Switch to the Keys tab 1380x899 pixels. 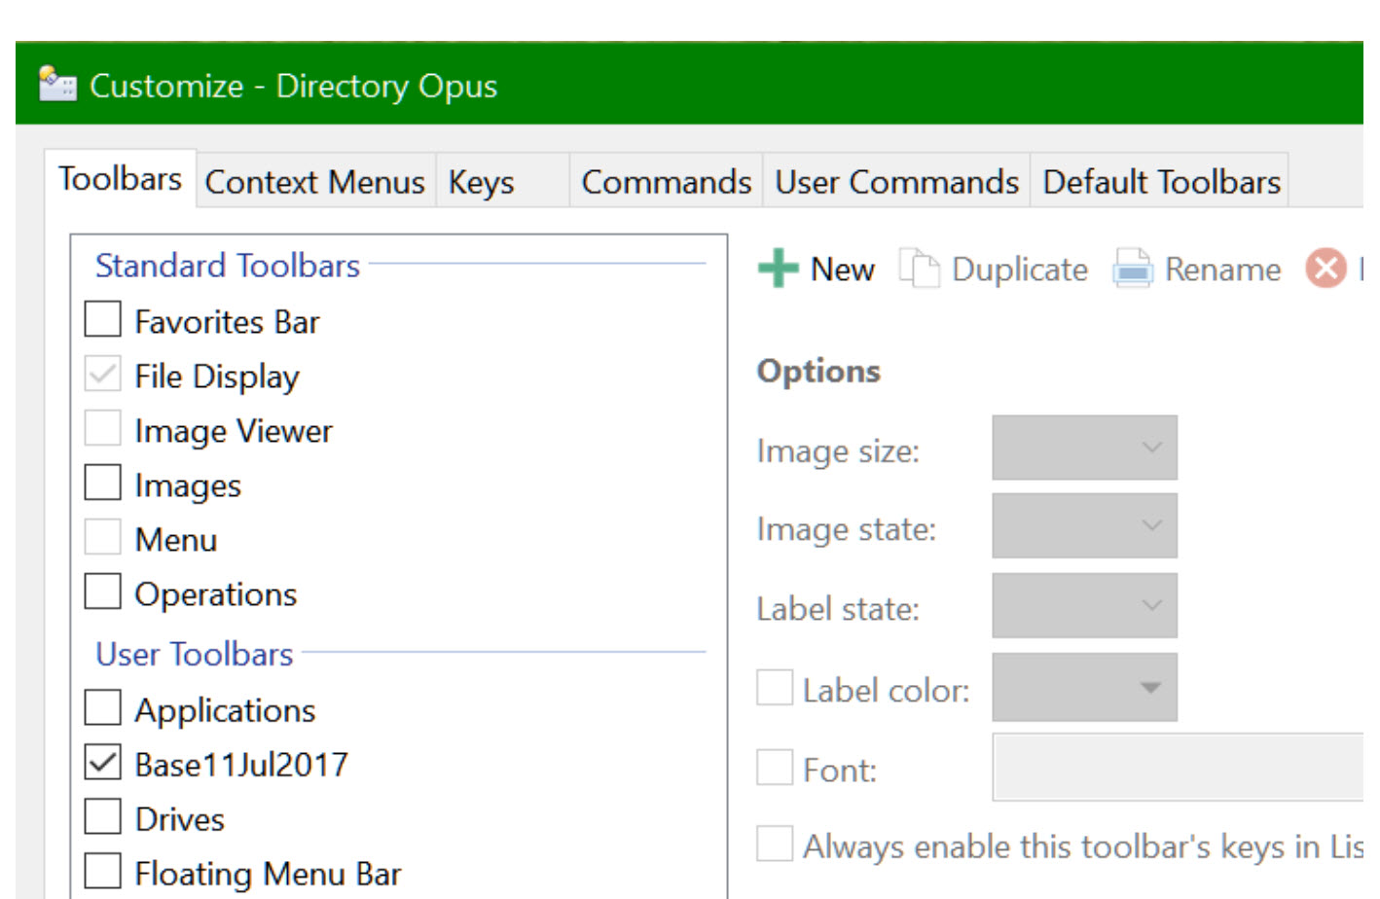click(502, 182)
